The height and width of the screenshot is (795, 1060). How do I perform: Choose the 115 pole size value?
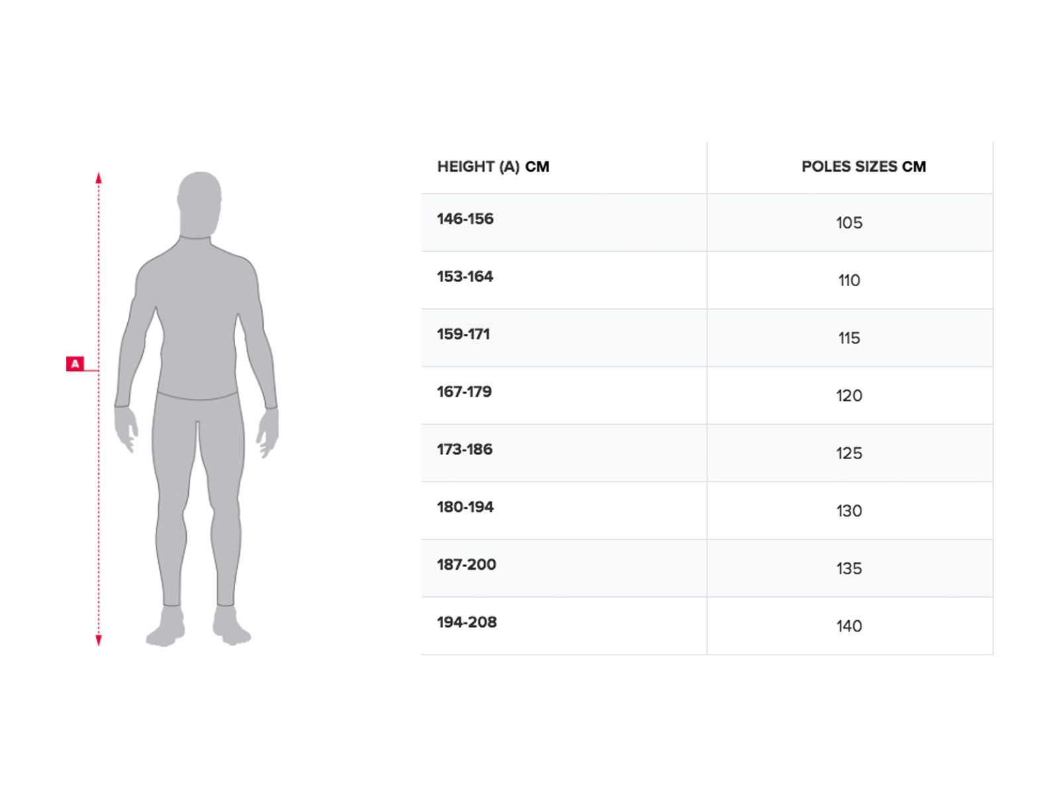click(x=849, y=339)
